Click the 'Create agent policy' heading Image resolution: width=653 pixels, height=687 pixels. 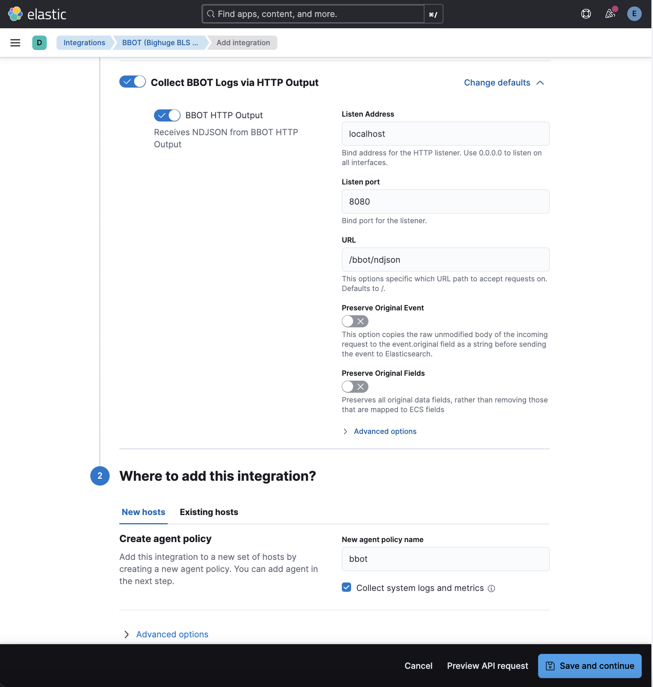tap(165, 539)
